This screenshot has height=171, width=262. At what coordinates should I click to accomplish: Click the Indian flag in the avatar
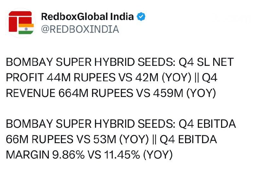point(26,29)
